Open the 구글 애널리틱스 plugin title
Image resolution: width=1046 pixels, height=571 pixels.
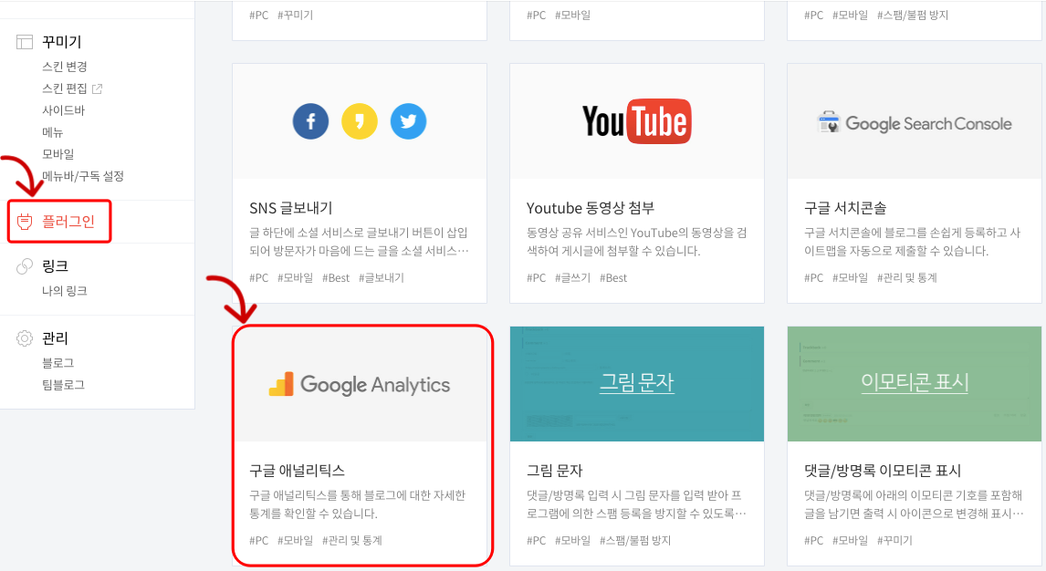click(x=297, y=471)
